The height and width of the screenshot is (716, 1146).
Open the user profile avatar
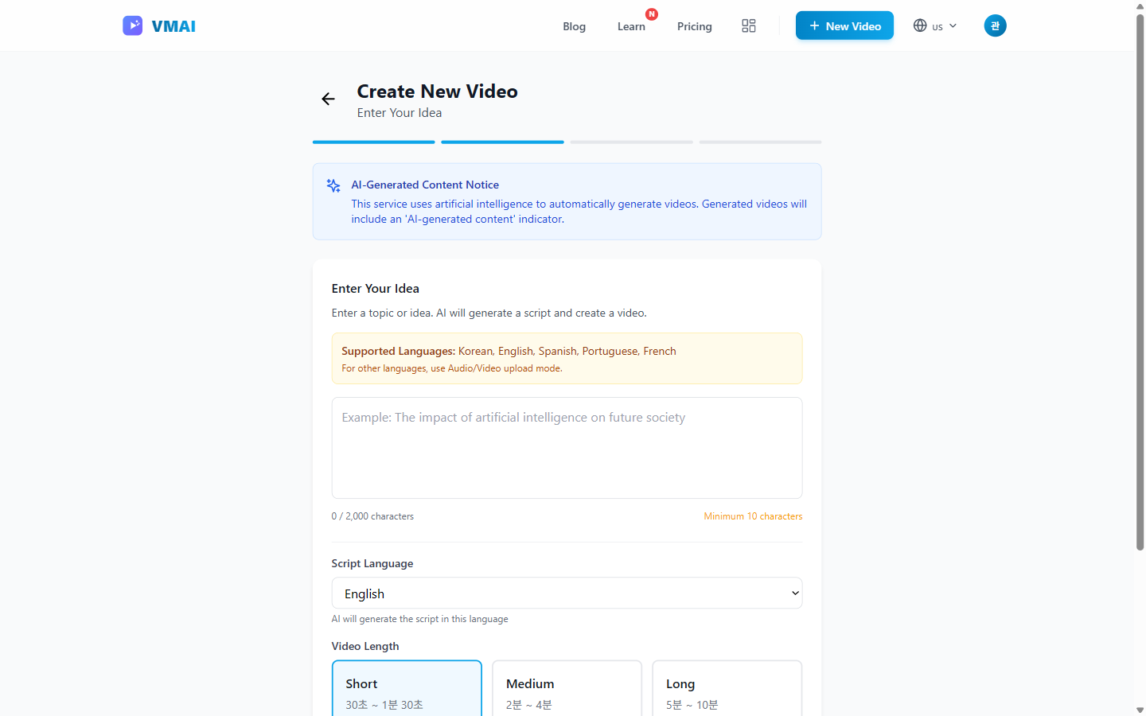click(995, 25)
